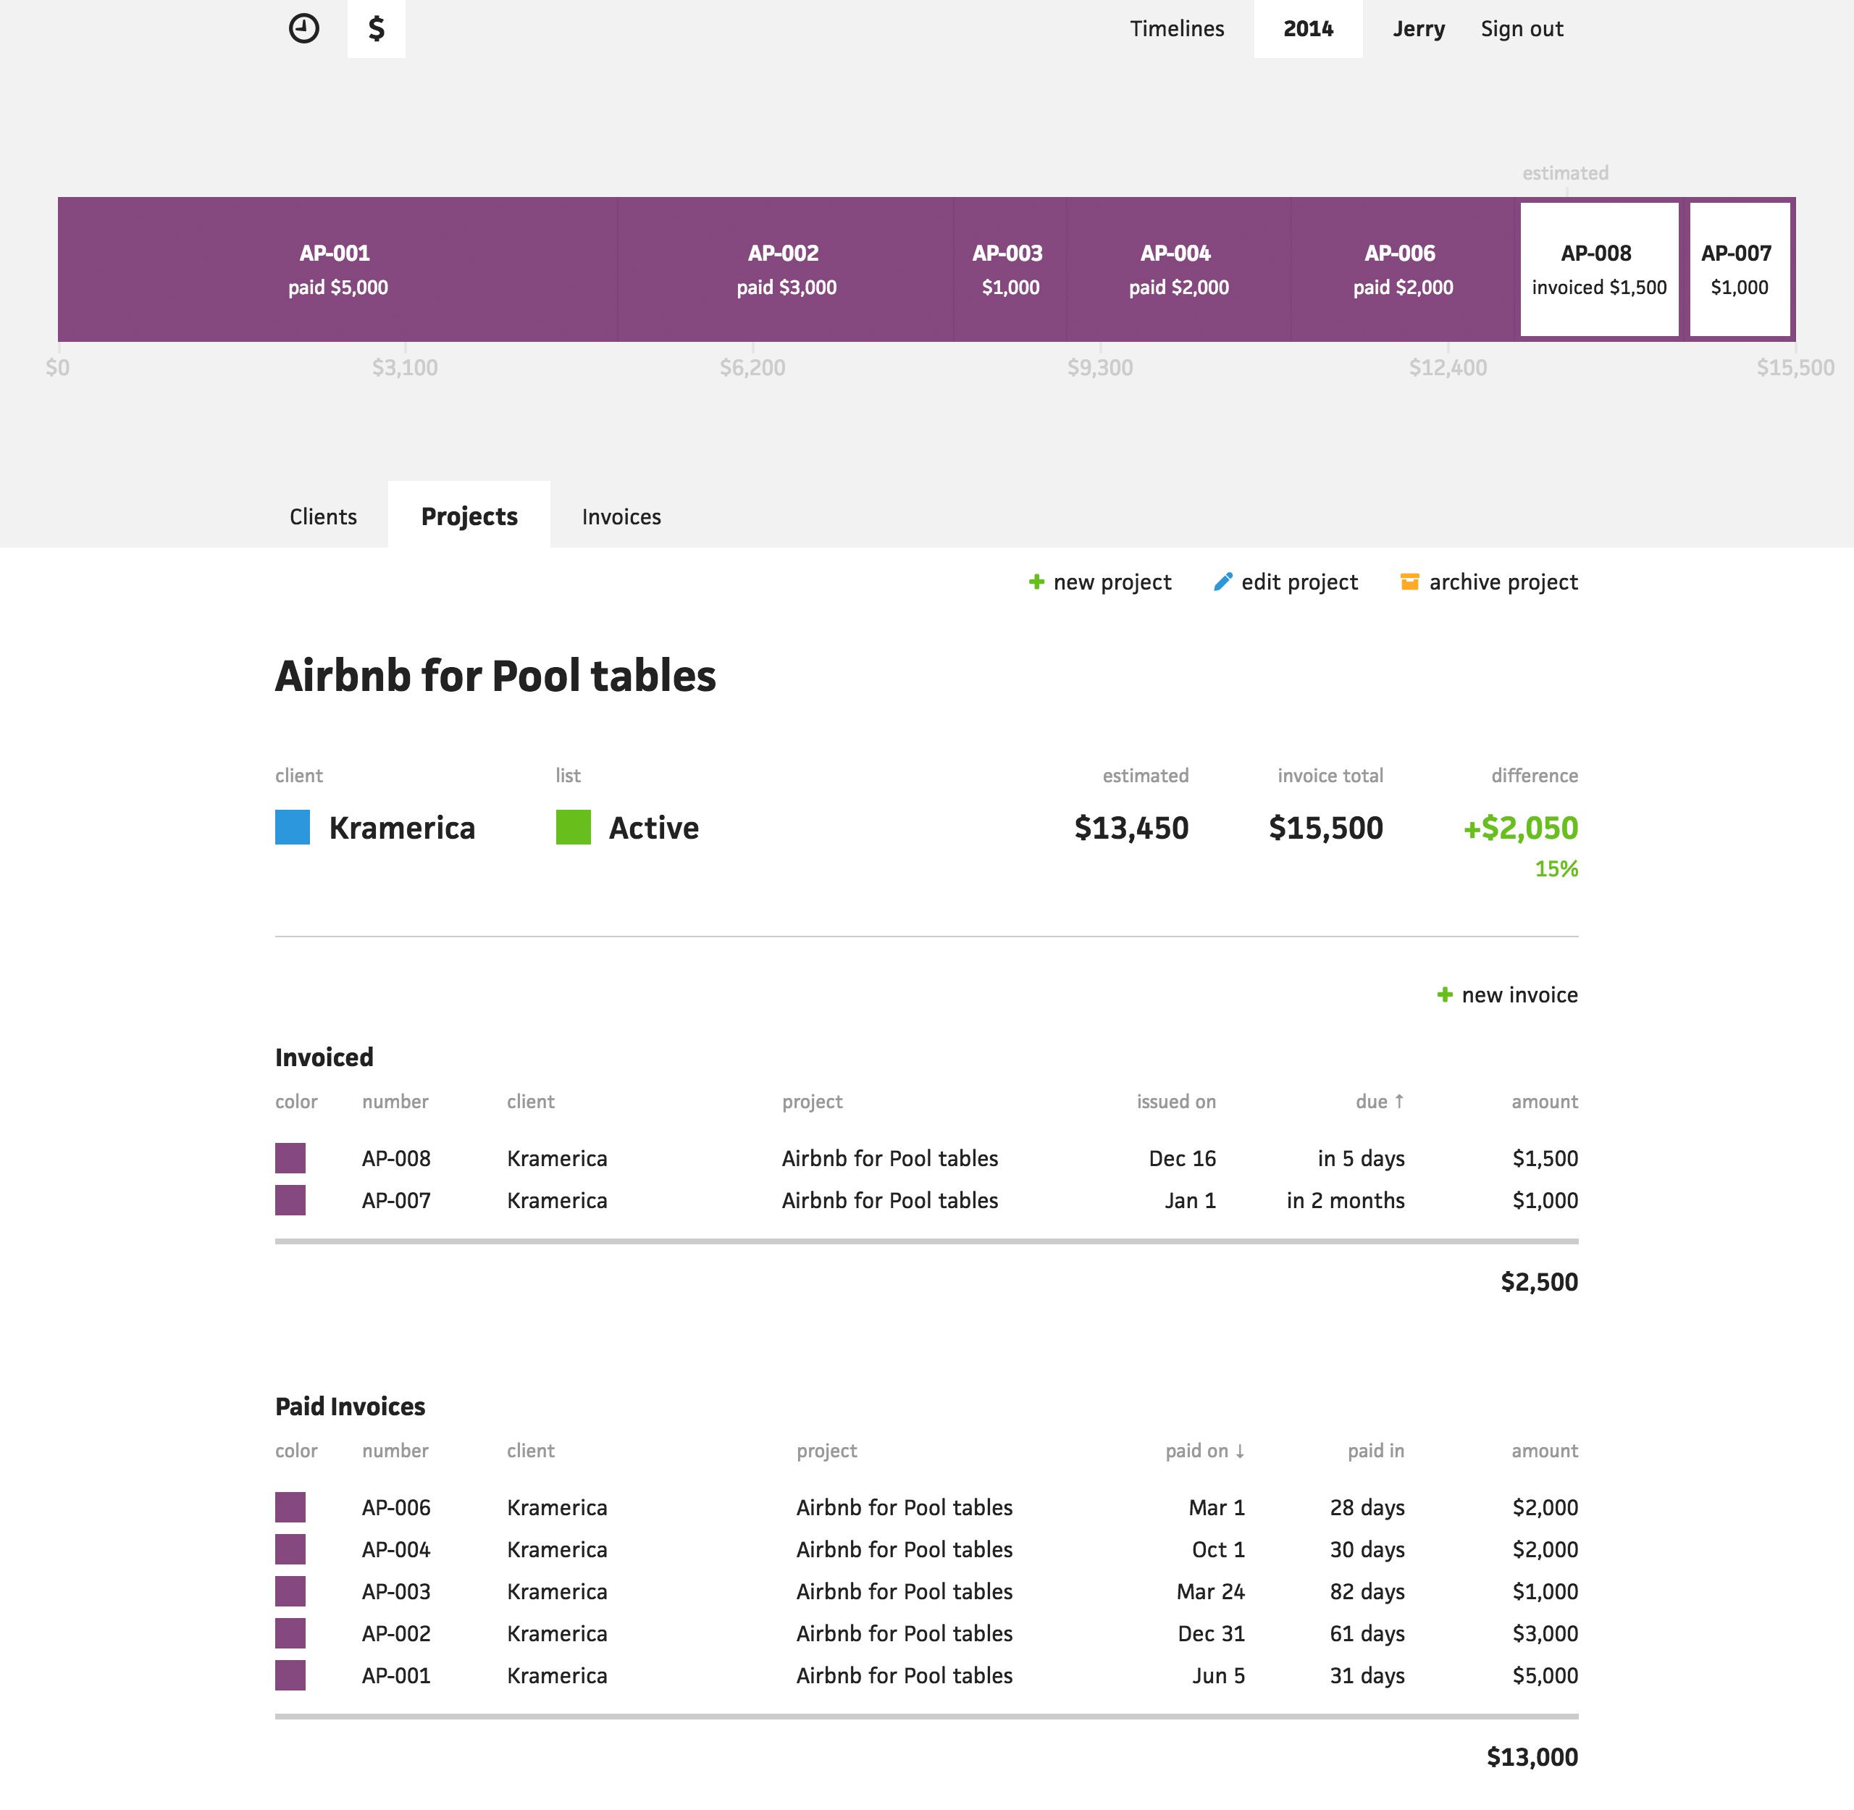Viewport: 1854px width, 1810px height.
Task: Select the AP-003 $1,000 bar segment
Action: tap(1010, 270)
